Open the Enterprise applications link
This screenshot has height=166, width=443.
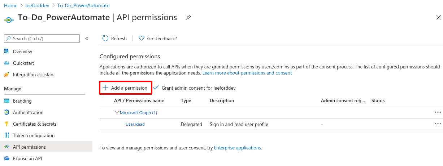point(238,148)
